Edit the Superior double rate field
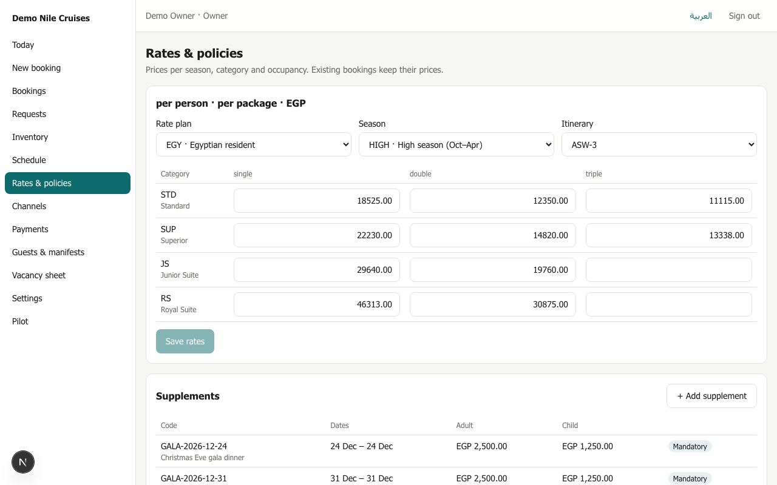The height and width of the screenshot is (485, 777). coord(493,235)
